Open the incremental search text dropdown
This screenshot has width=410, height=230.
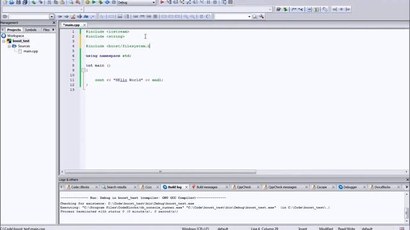coord(249,17)
